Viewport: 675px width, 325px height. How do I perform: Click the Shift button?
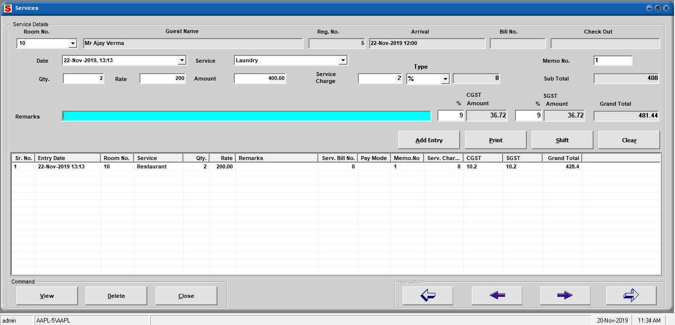click(x=562, y=140)
